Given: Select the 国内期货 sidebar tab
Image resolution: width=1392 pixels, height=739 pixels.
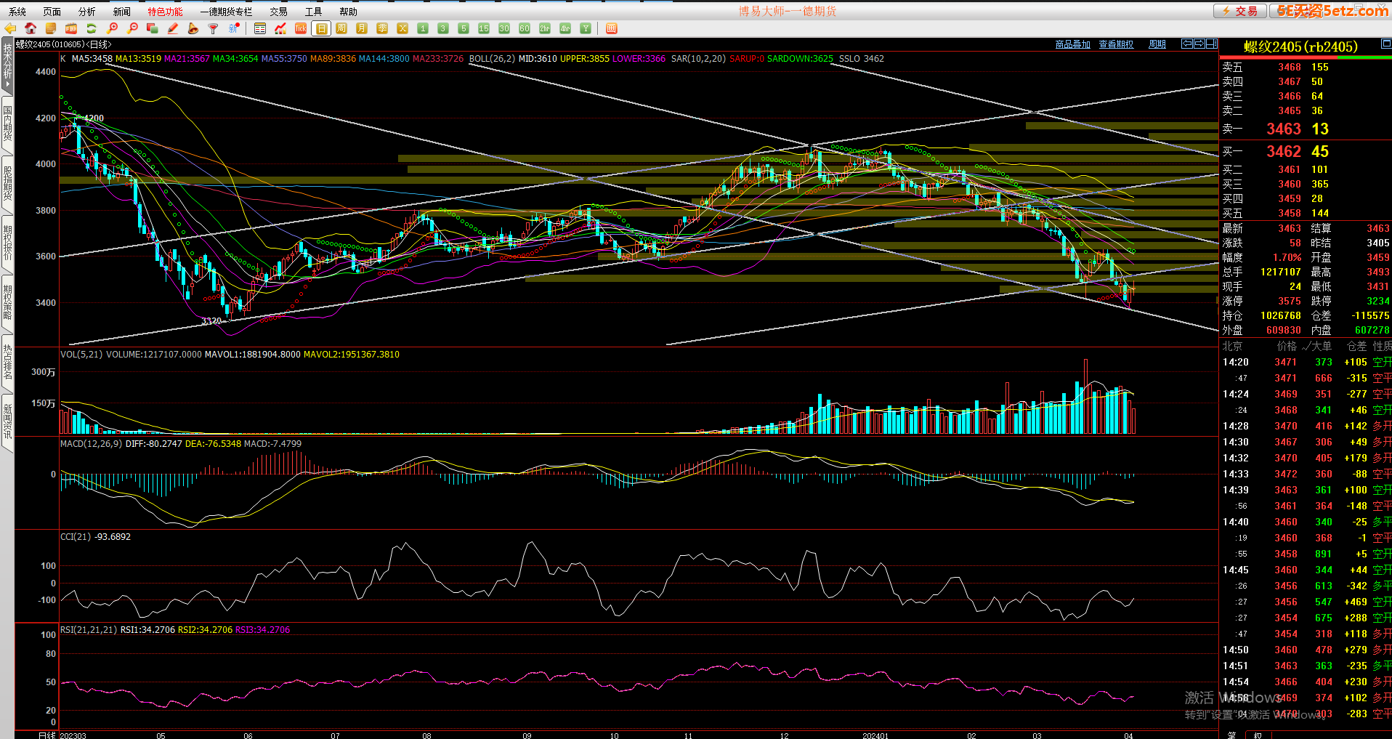Looking at the screenshot, I should pos(7,124).
